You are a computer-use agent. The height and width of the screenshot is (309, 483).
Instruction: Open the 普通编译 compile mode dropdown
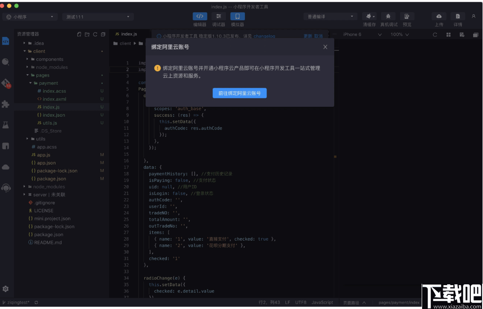331,16
